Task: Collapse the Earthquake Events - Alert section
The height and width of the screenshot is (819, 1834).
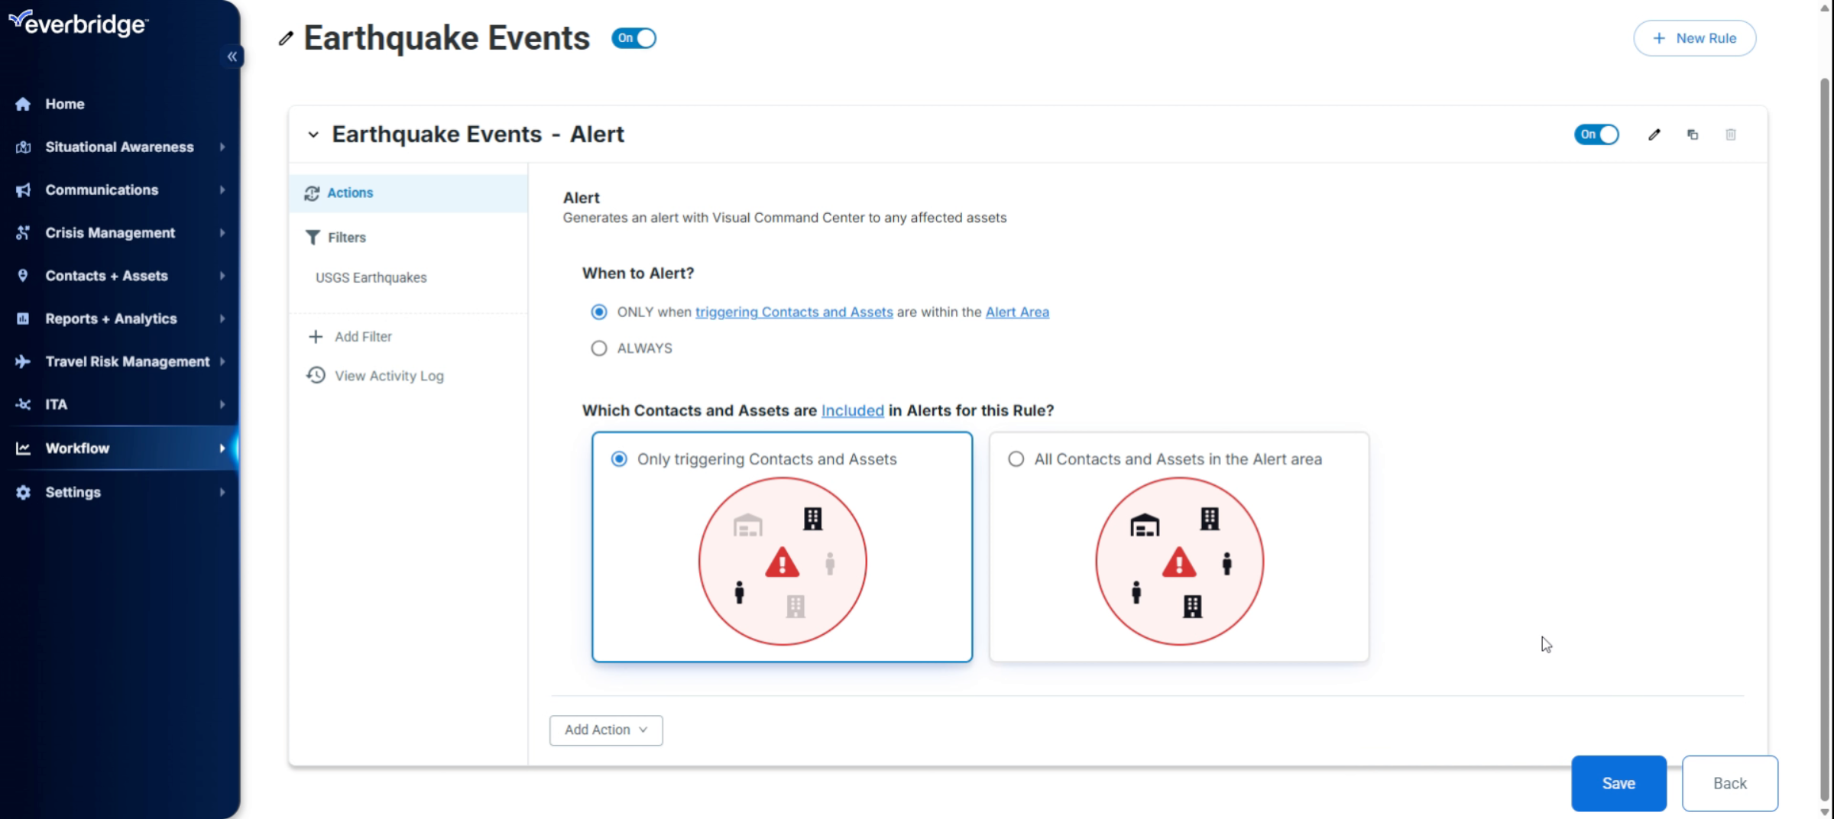Action: pyautogui.click(x=313, y=134)
